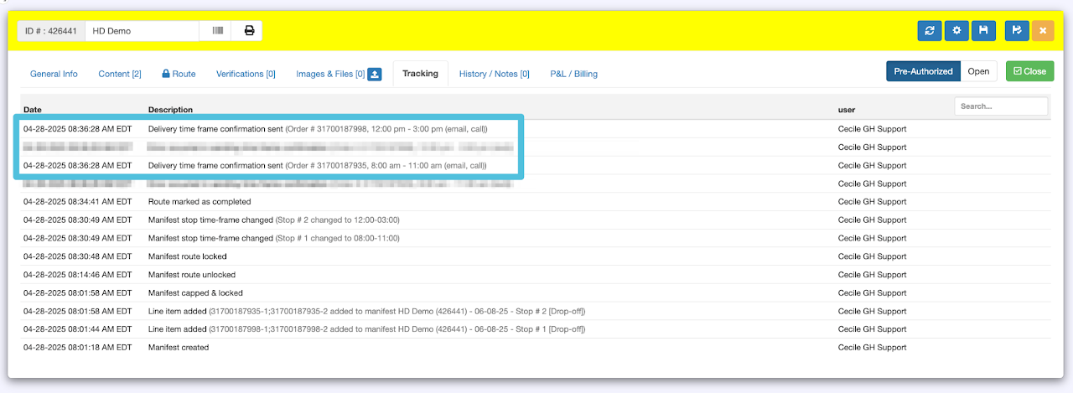Open the locked Route tab
Viewport: 1073px width, 393px height.
179,74
